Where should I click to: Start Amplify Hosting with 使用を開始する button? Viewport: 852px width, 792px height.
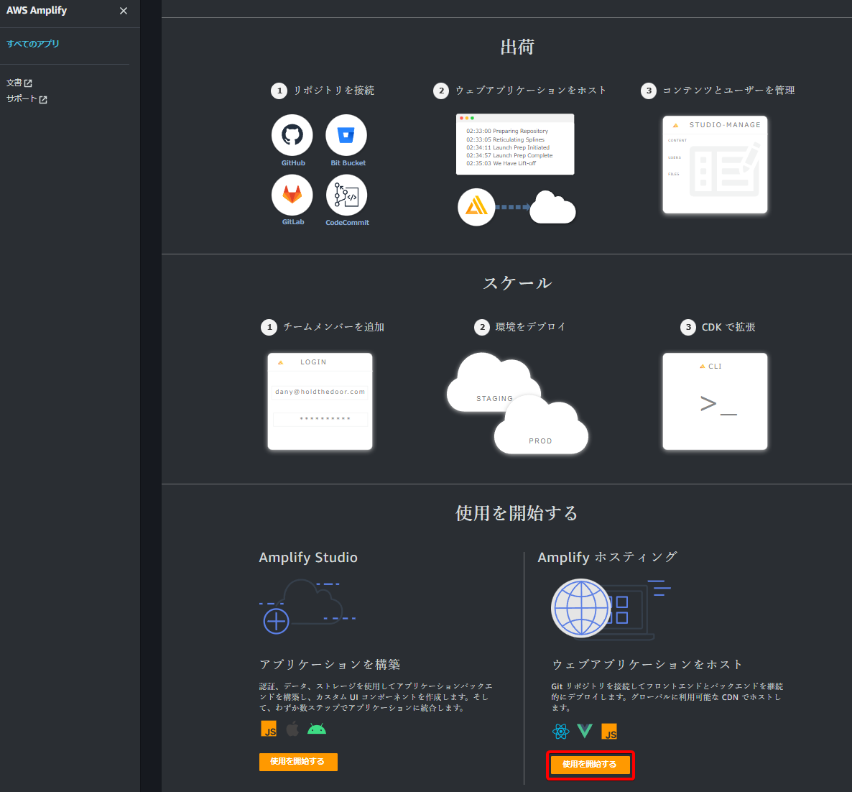tap(590, 764)
